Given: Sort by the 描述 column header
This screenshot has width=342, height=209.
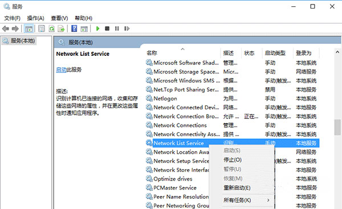Looking at the screenshot, I should [229, 53].
